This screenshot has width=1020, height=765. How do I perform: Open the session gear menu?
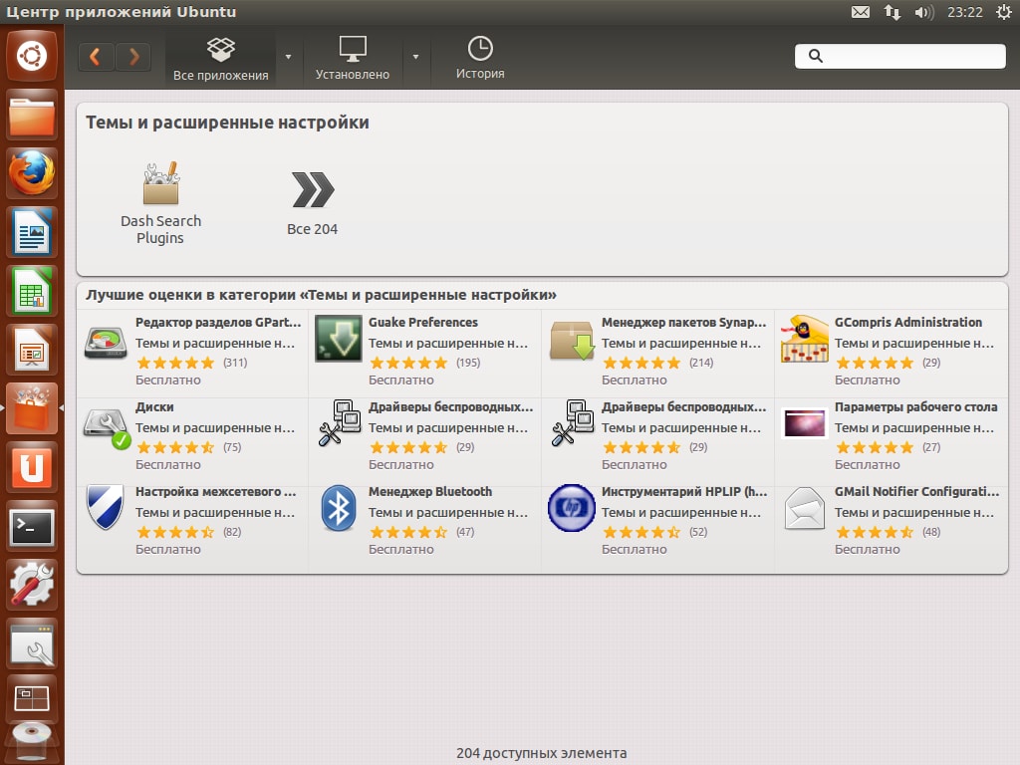coord(1004,12)
